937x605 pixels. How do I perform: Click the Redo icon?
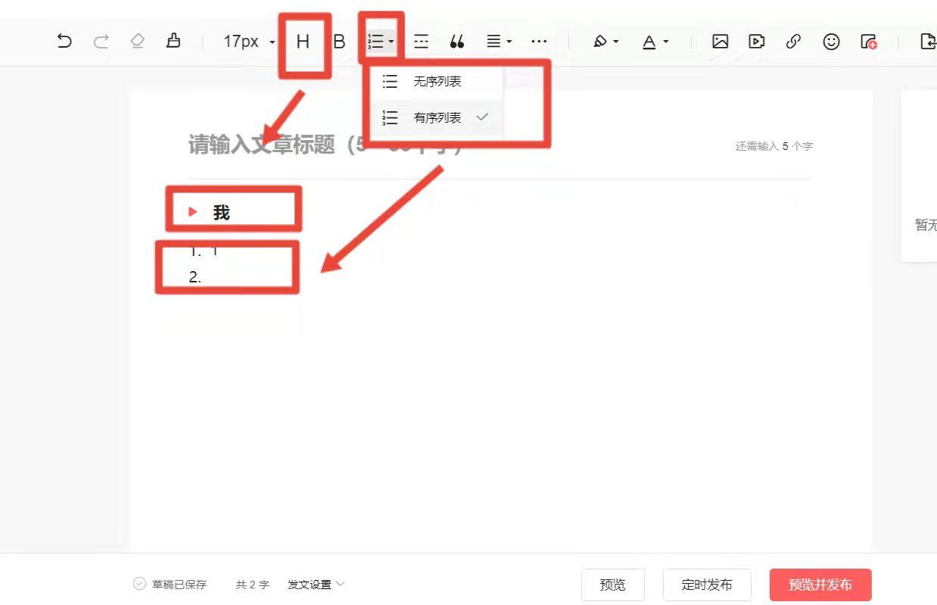[101, 42]
